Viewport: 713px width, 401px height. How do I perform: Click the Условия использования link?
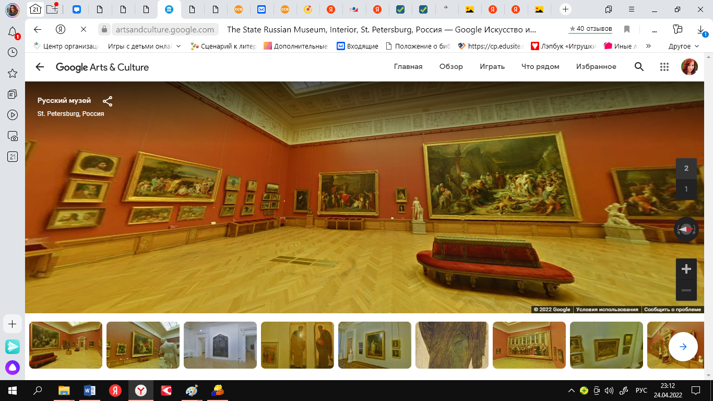(x=607, y=310)
